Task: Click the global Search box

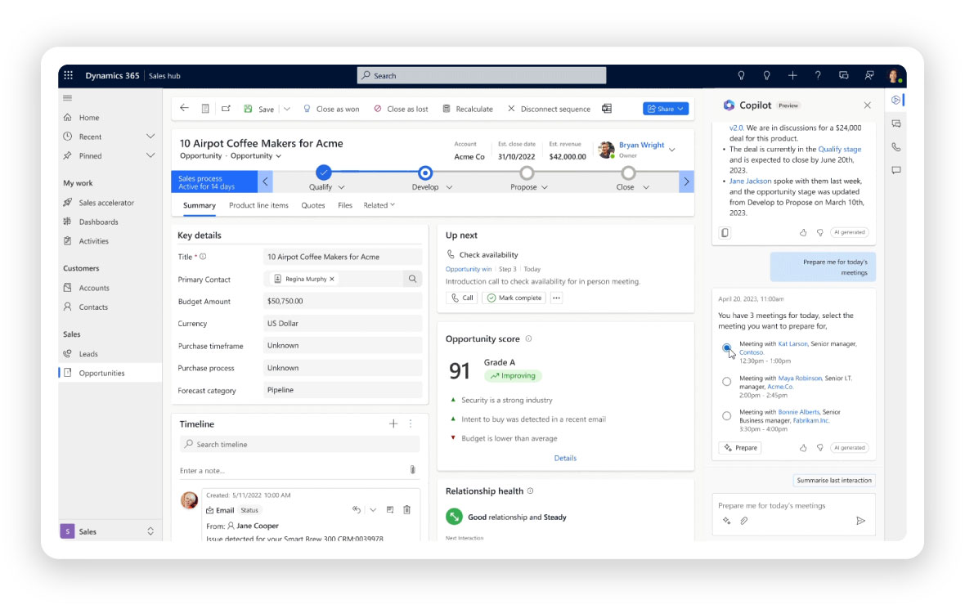Action: tap(481, 75)
